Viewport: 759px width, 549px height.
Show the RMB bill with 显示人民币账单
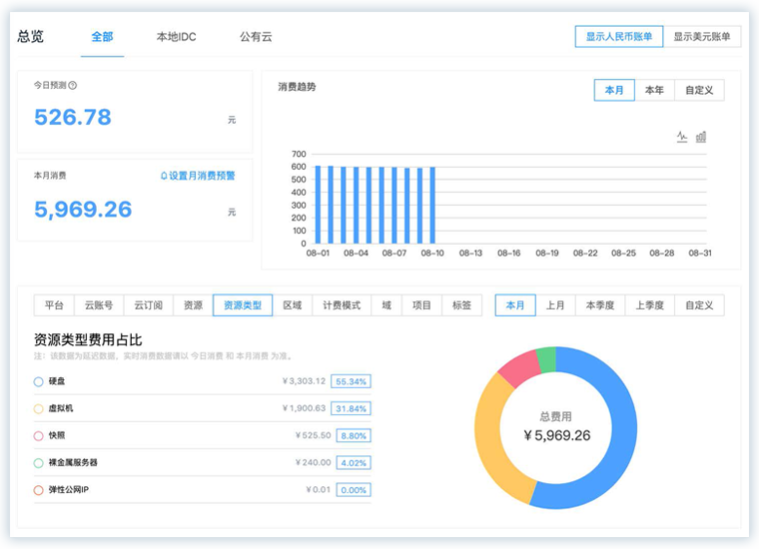point(618,36)
